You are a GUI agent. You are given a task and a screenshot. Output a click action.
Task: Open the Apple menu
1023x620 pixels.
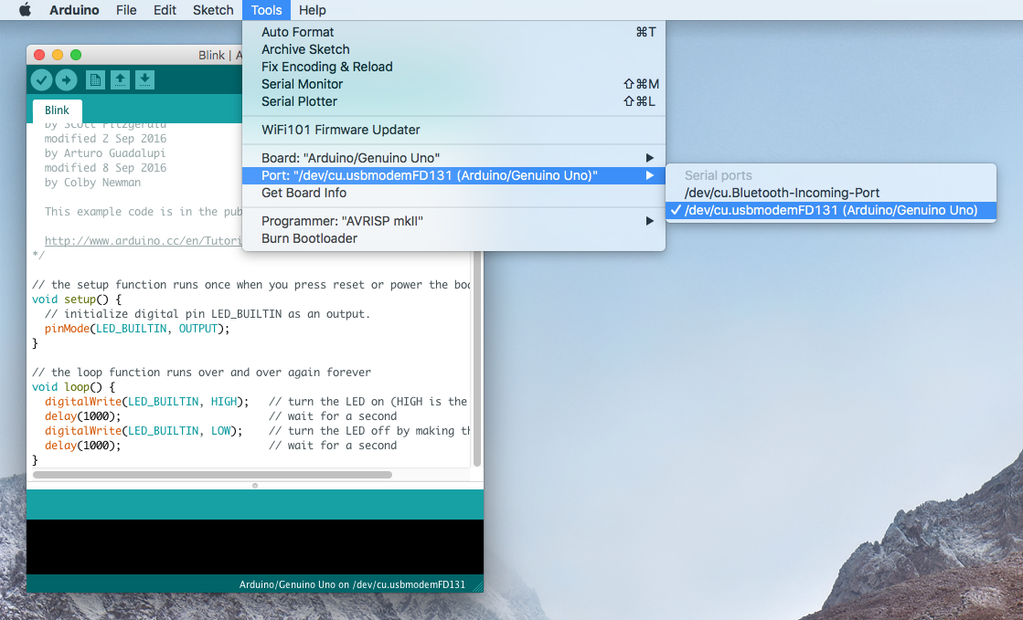(25, 10)
